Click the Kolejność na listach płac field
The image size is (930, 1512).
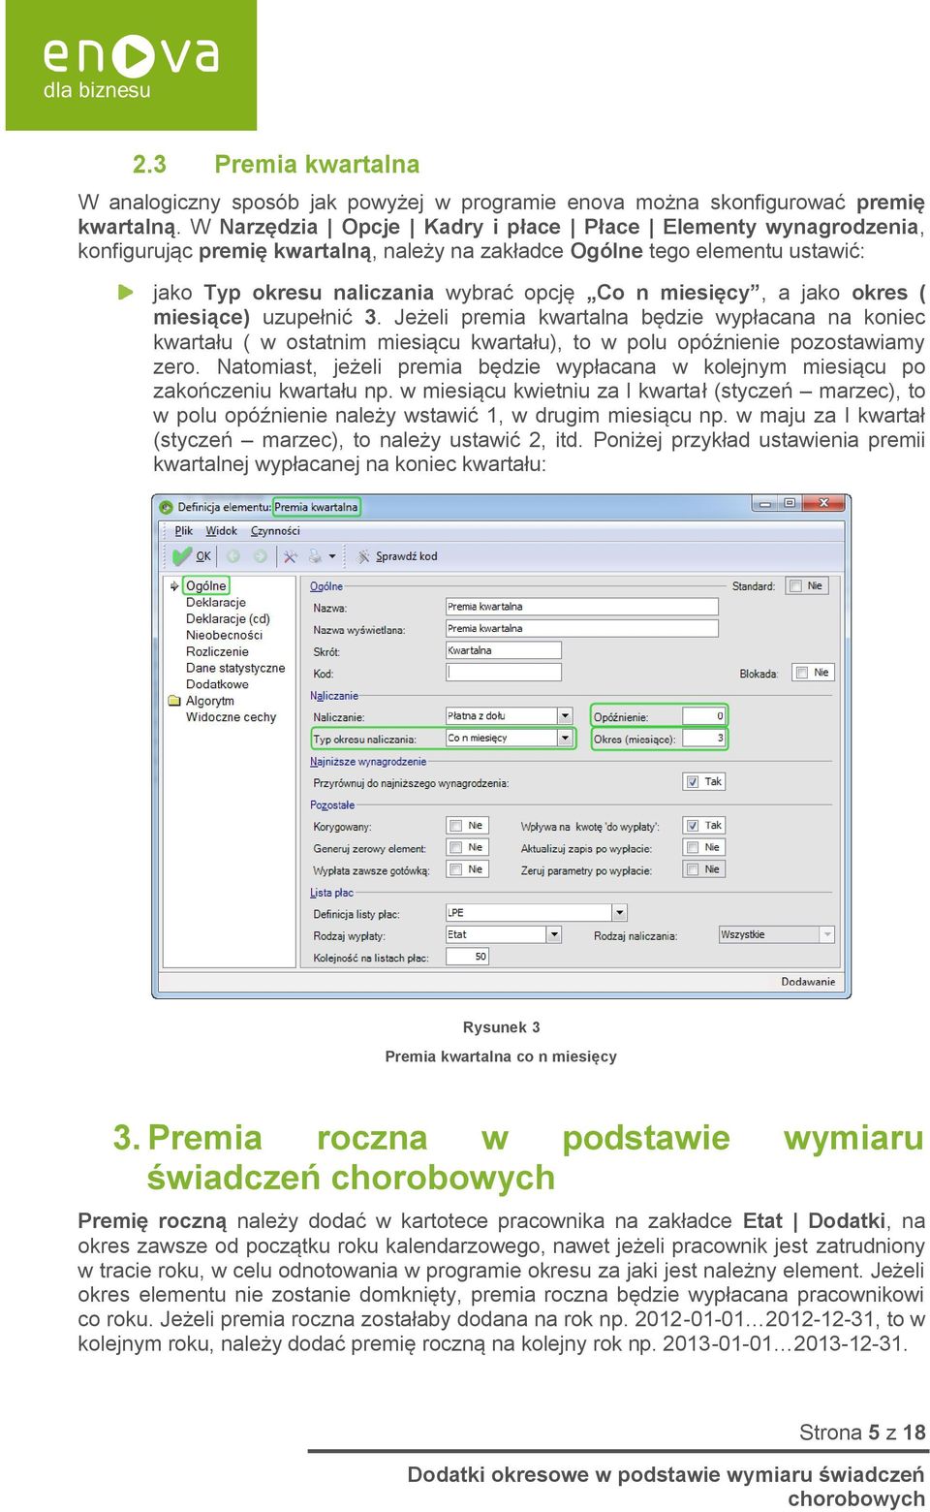(x=467, y=957)
